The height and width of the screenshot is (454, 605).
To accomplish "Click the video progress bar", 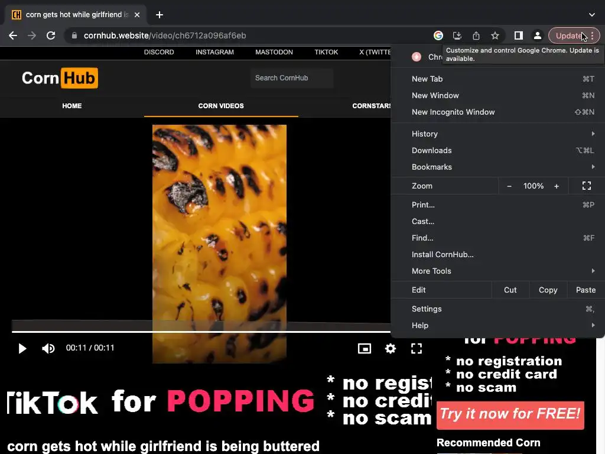I will (x=201, y=332).
